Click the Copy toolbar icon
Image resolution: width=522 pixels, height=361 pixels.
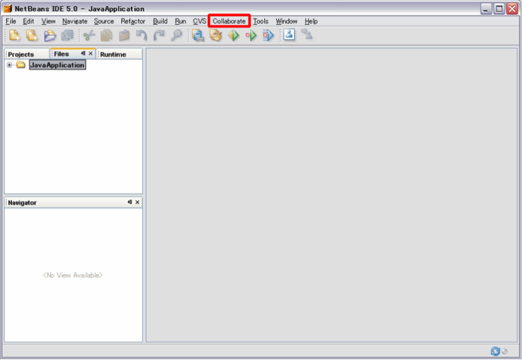pos(107,36)
